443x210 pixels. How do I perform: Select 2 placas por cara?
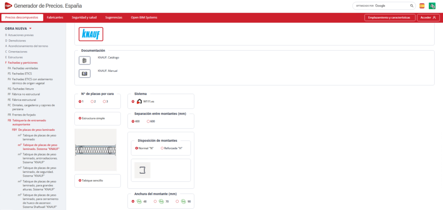tap(92, 101)
